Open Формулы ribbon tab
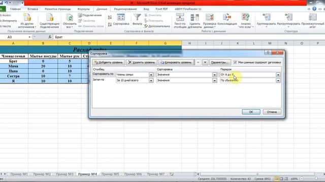This screenshot has width=325, height=182. [x=83, y=9]
